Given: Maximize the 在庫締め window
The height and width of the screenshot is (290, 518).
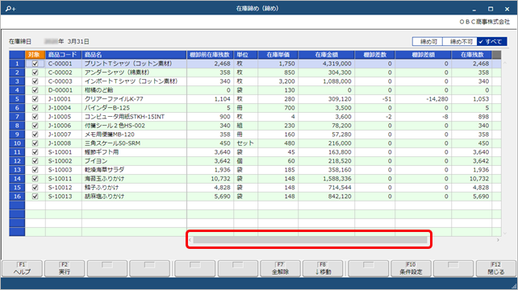Looking at the screenshot, I should pos(491,9).
